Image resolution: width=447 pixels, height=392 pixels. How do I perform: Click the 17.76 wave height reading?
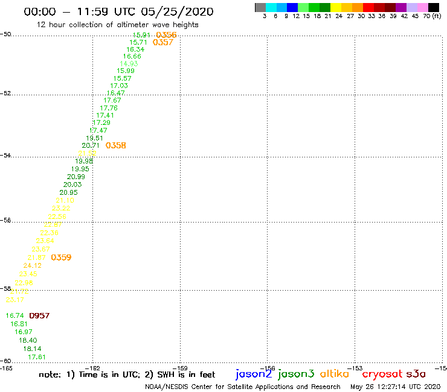click(109, 108)
